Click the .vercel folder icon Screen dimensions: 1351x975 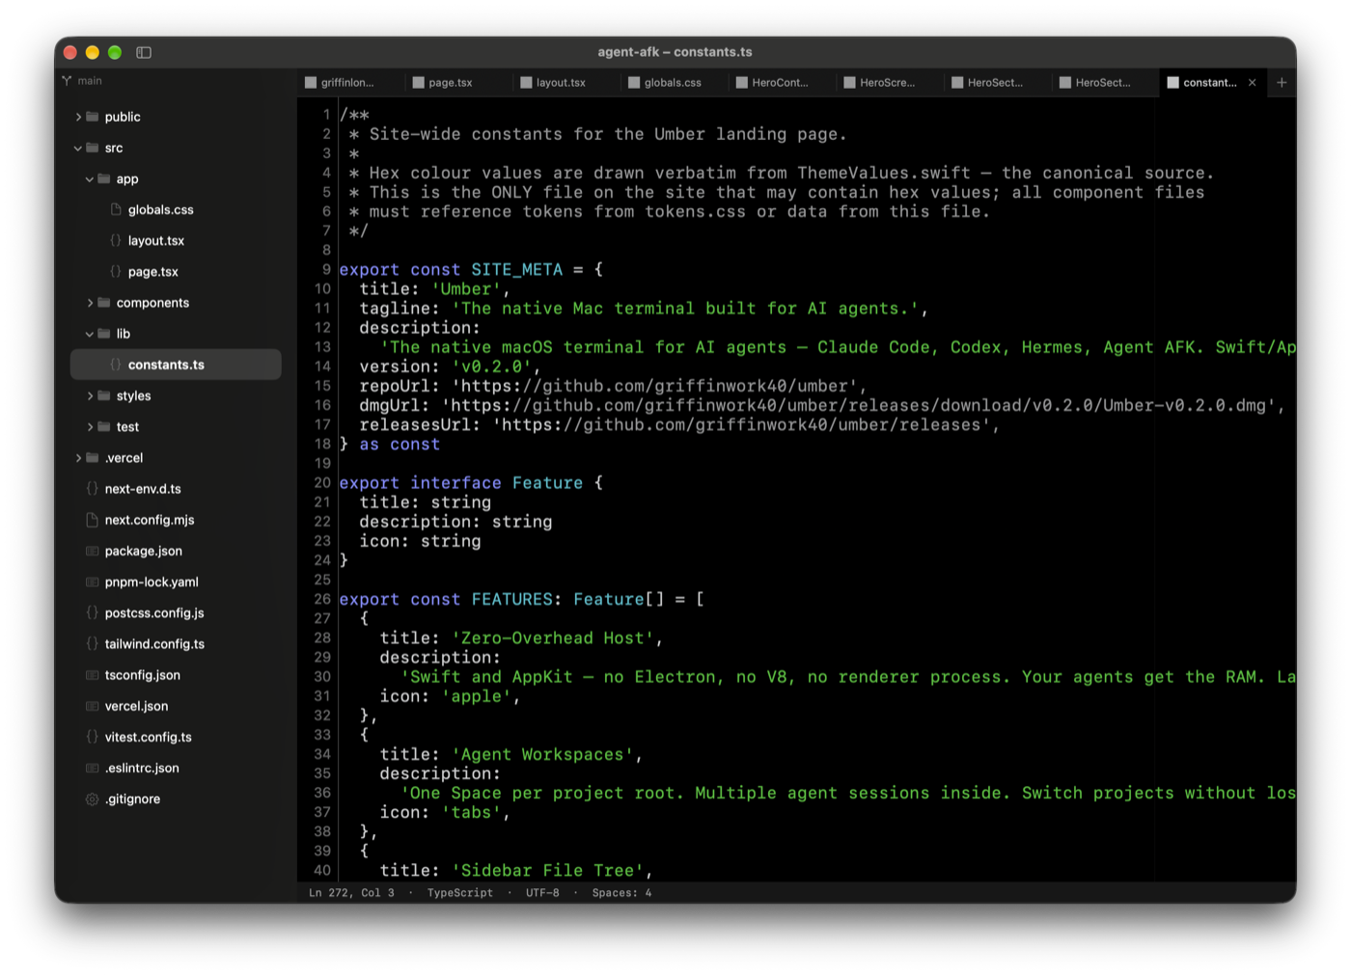click(x=93, y=457)
